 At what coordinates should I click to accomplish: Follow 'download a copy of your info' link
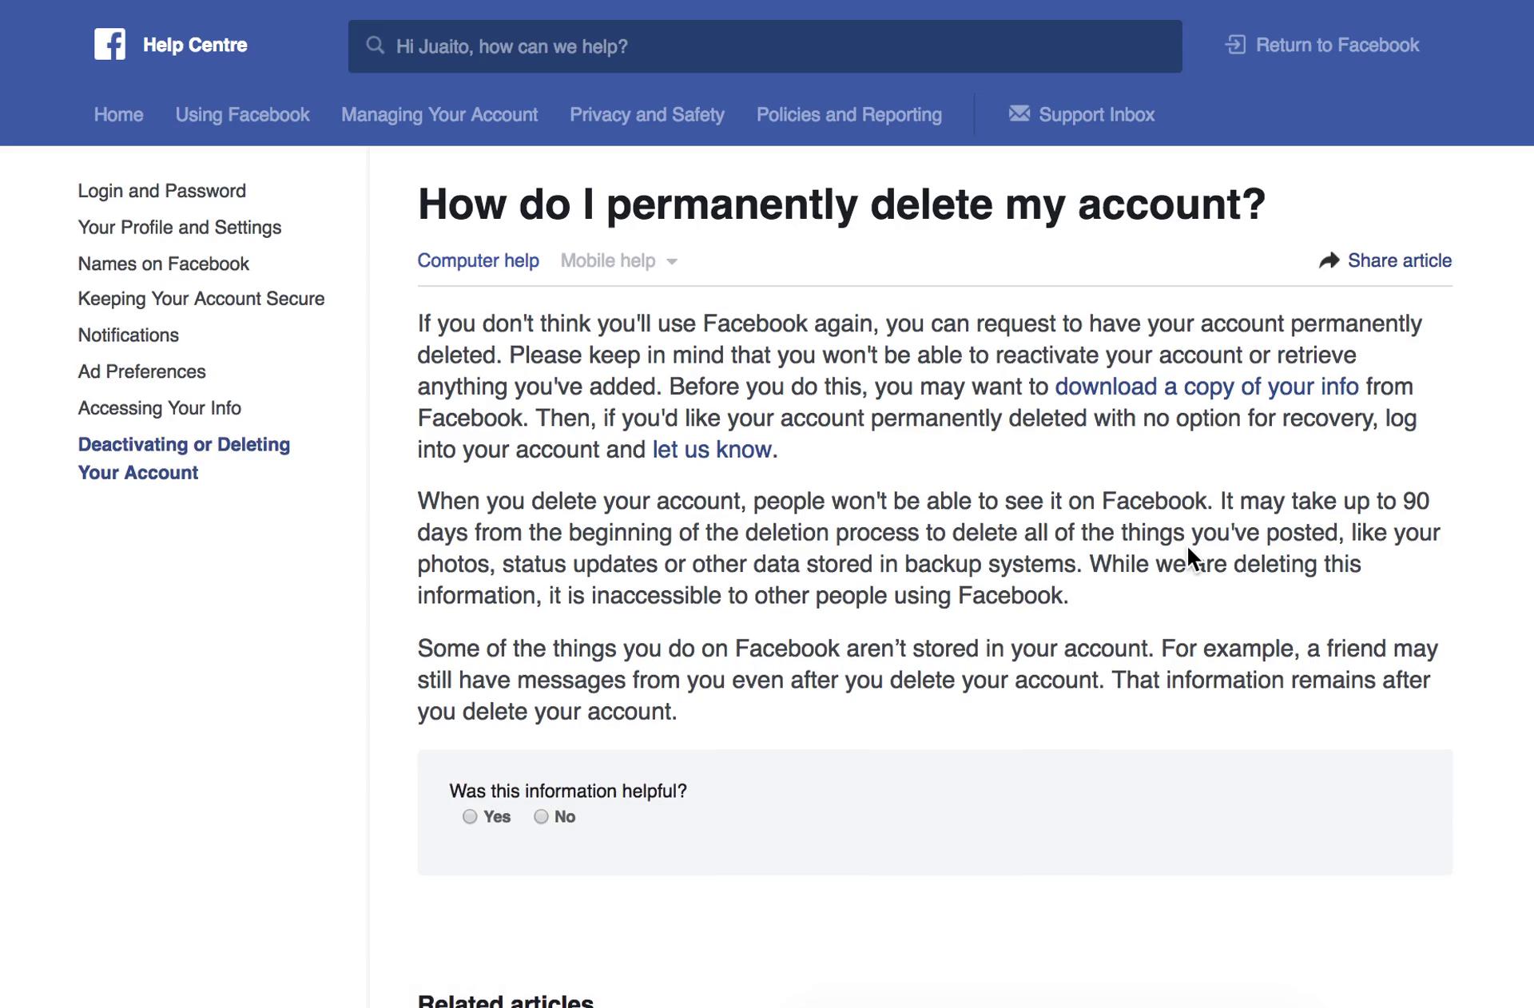(1206, 387)
